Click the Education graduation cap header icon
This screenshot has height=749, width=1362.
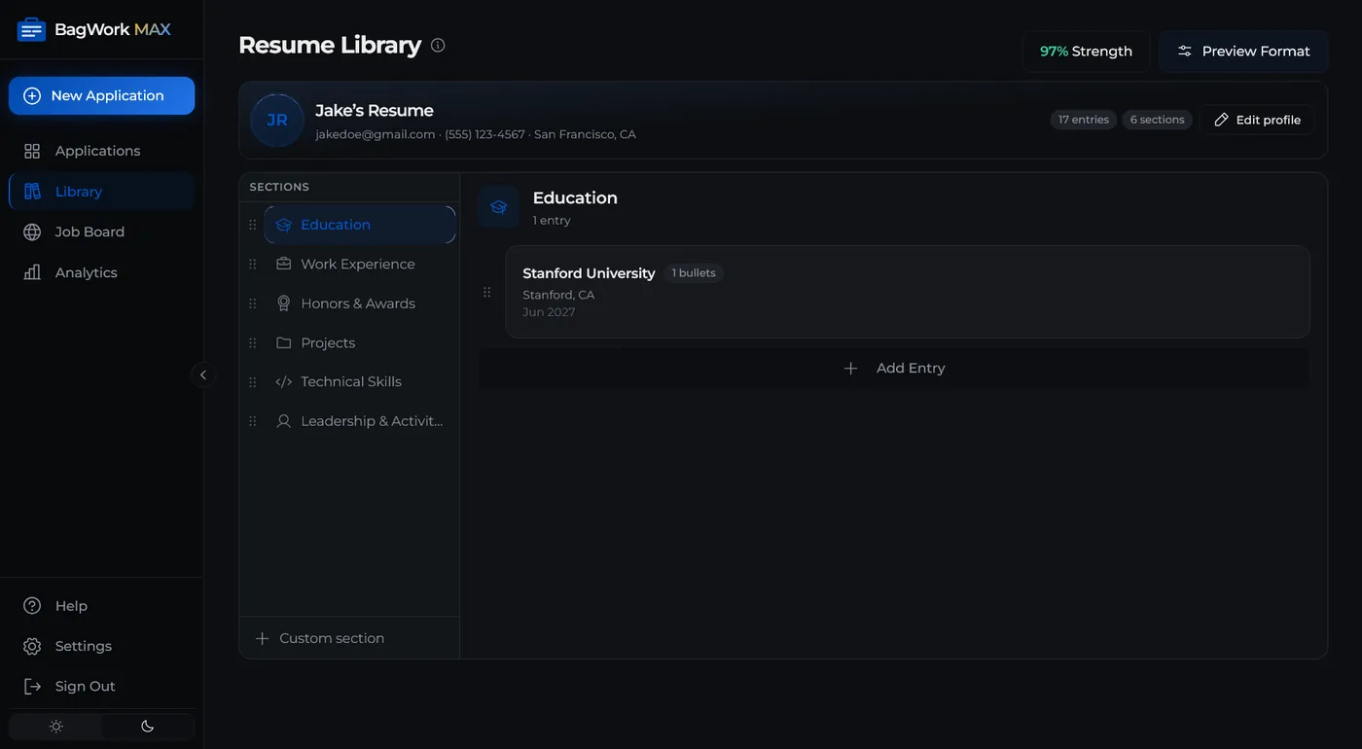[498, 207]
